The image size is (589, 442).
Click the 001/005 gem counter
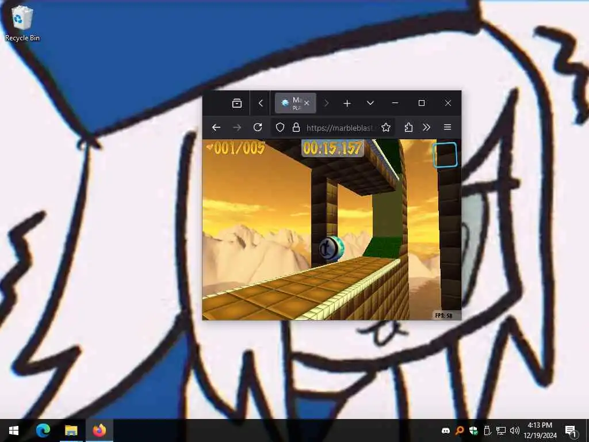point(236,148)
